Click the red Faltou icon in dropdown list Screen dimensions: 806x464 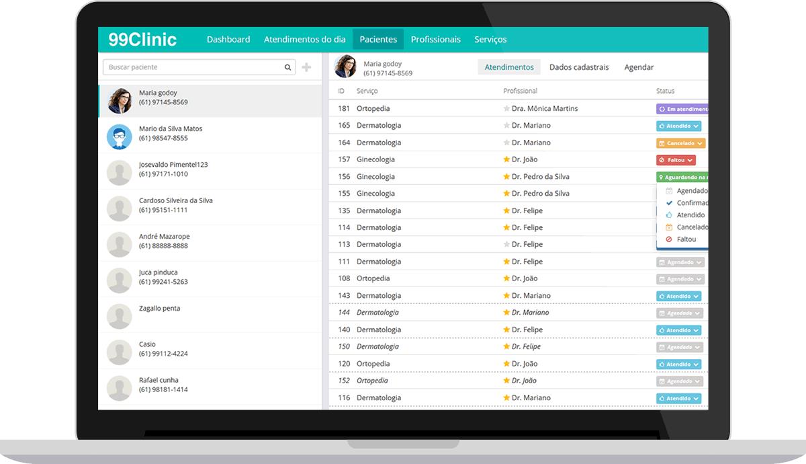click(669, 239)
